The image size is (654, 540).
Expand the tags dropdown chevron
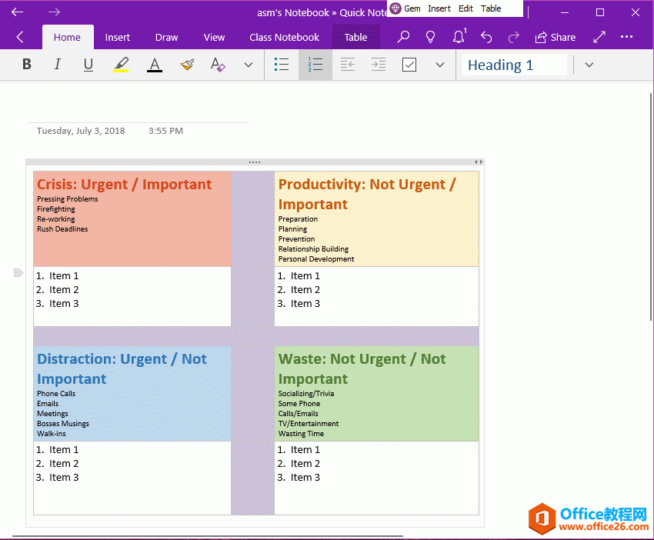[439, 65]
